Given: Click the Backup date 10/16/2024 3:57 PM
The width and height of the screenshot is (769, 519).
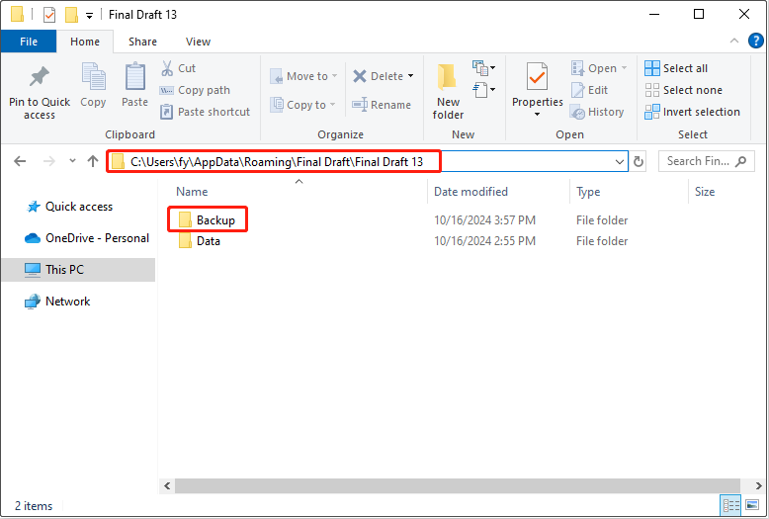Looking at the screenshot, I should coord(484,220).
